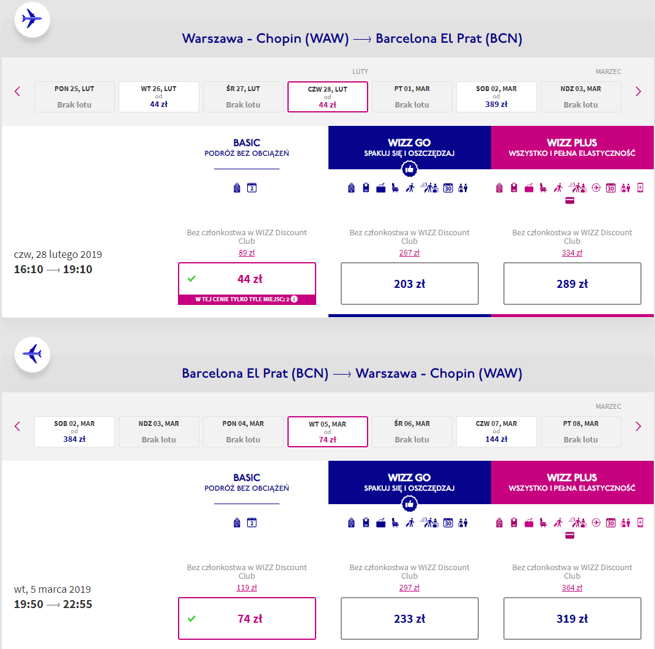Click return BASIC backpack carry-on icon

tap(237, 522)
